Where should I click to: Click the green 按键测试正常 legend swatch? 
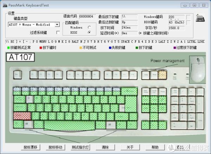click(x=8, y=48)
